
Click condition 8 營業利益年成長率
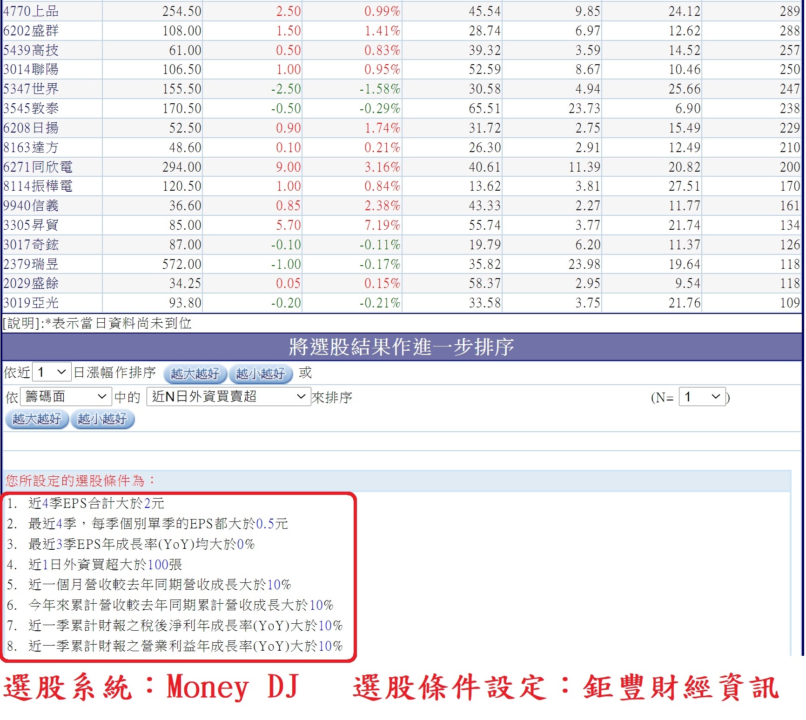(x=185, y=646)
